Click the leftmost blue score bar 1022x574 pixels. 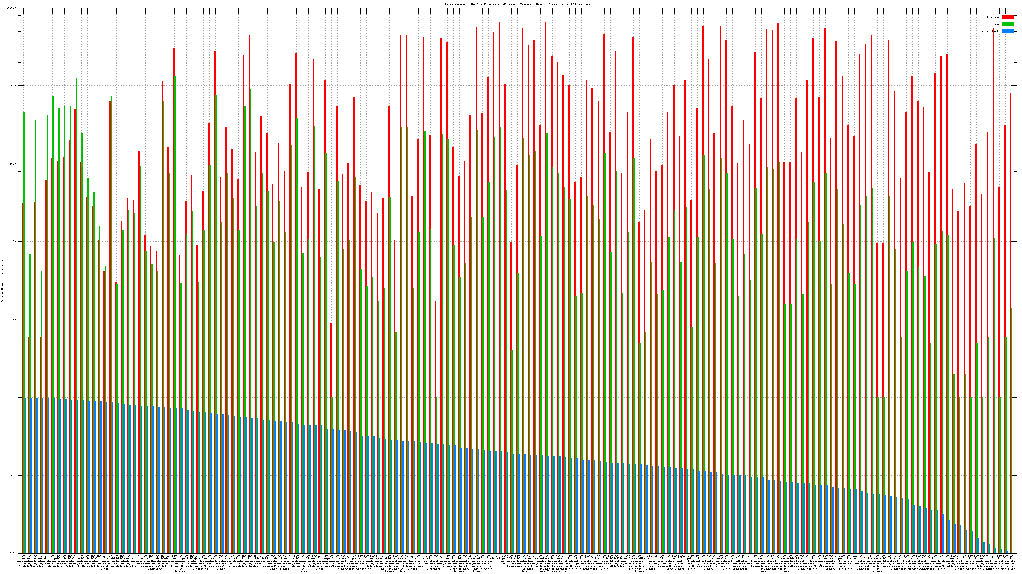[x=26, y=475]
